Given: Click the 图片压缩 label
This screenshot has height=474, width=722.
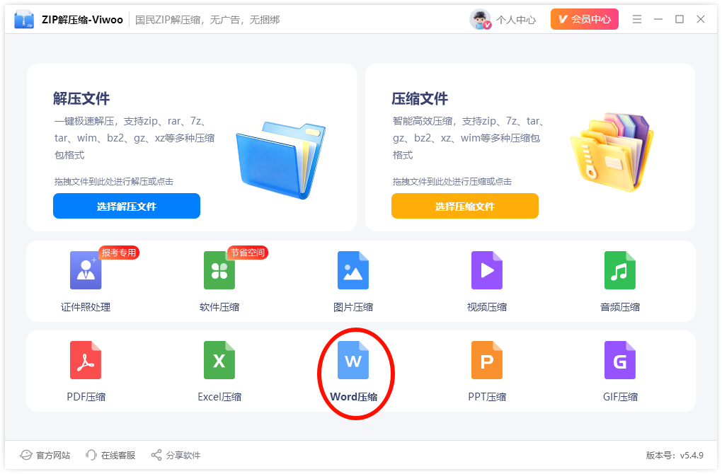Looking at the screenshot, I should pyautogui.click(x=353, y=307).
